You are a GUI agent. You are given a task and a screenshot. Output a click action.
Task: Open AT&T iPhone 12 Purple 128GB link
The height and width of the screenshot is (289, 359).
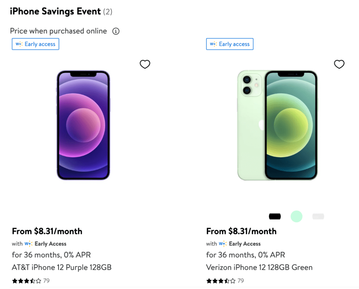click(62, 267)
